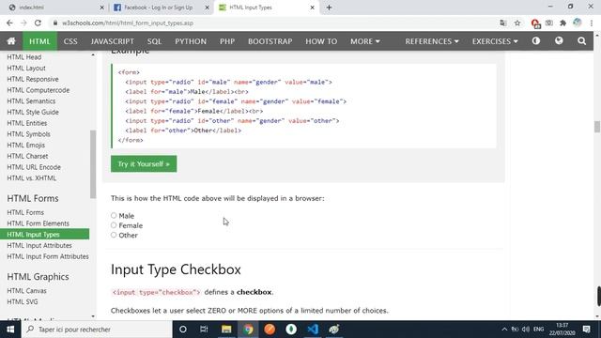601x338 pixels.
Task: Open the HOW TO section in navbar
Action: 321,41
